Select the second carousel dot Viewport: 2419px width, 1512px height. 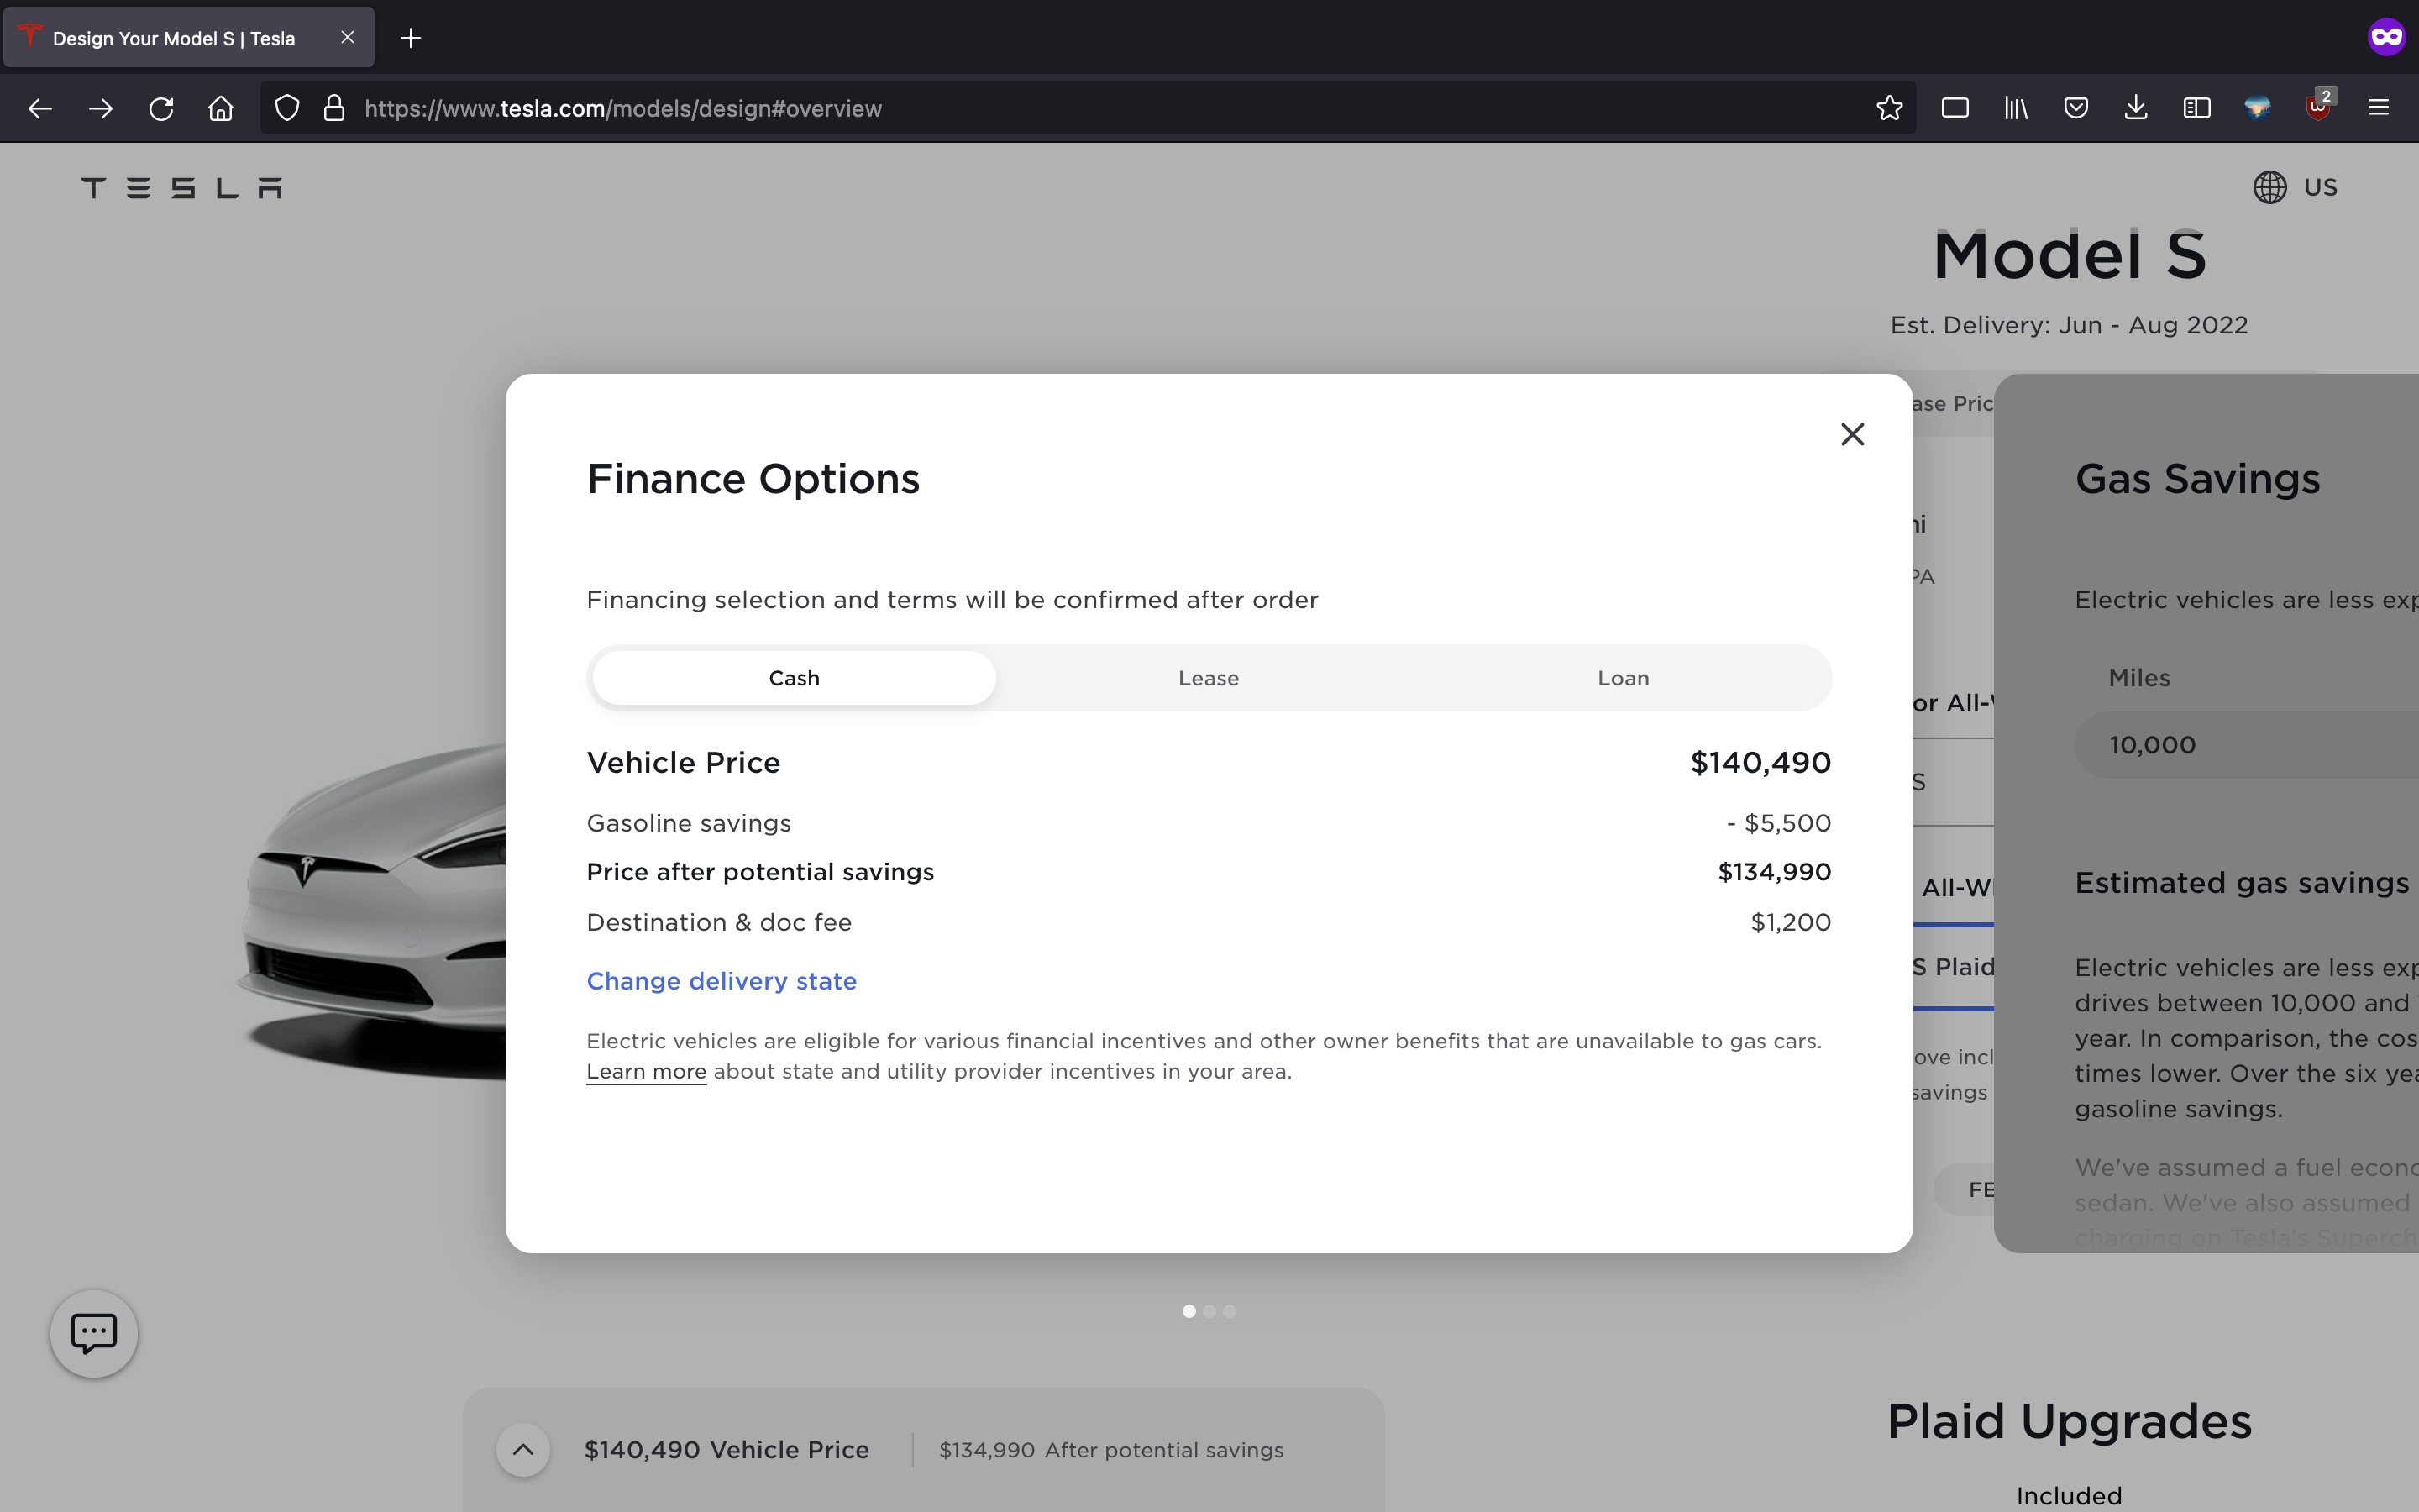(x=1209, y=1311)
